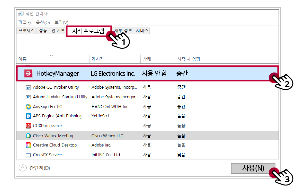Select the HotkeyManager row name
295x193 pixels.
tap(57, 74)
